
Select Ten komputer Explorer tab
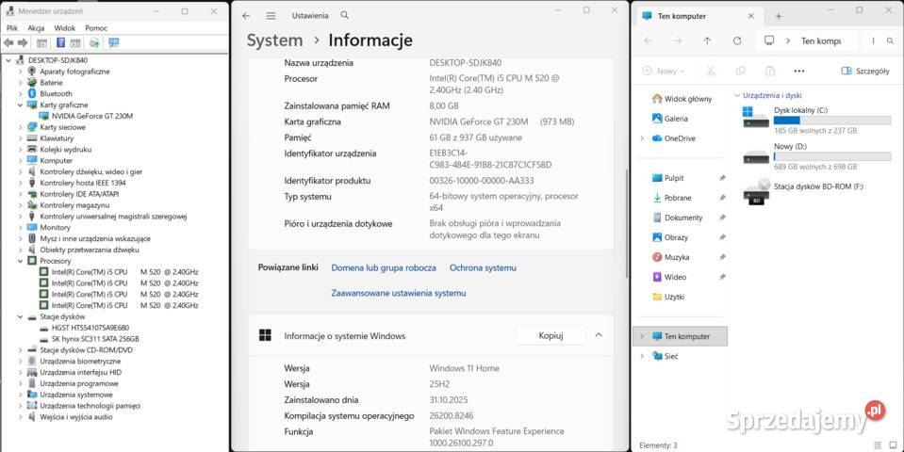tap(699, 16)
